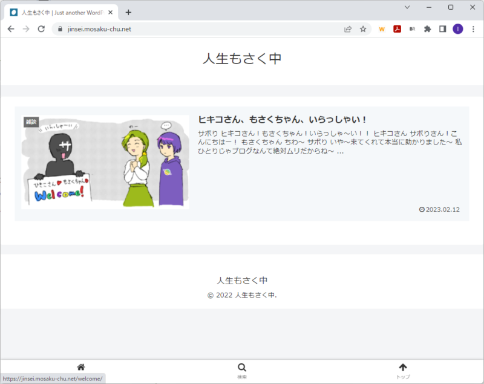
Task: Open the Adobe Acrobat extension icon
Action: (x=396, y=28)
